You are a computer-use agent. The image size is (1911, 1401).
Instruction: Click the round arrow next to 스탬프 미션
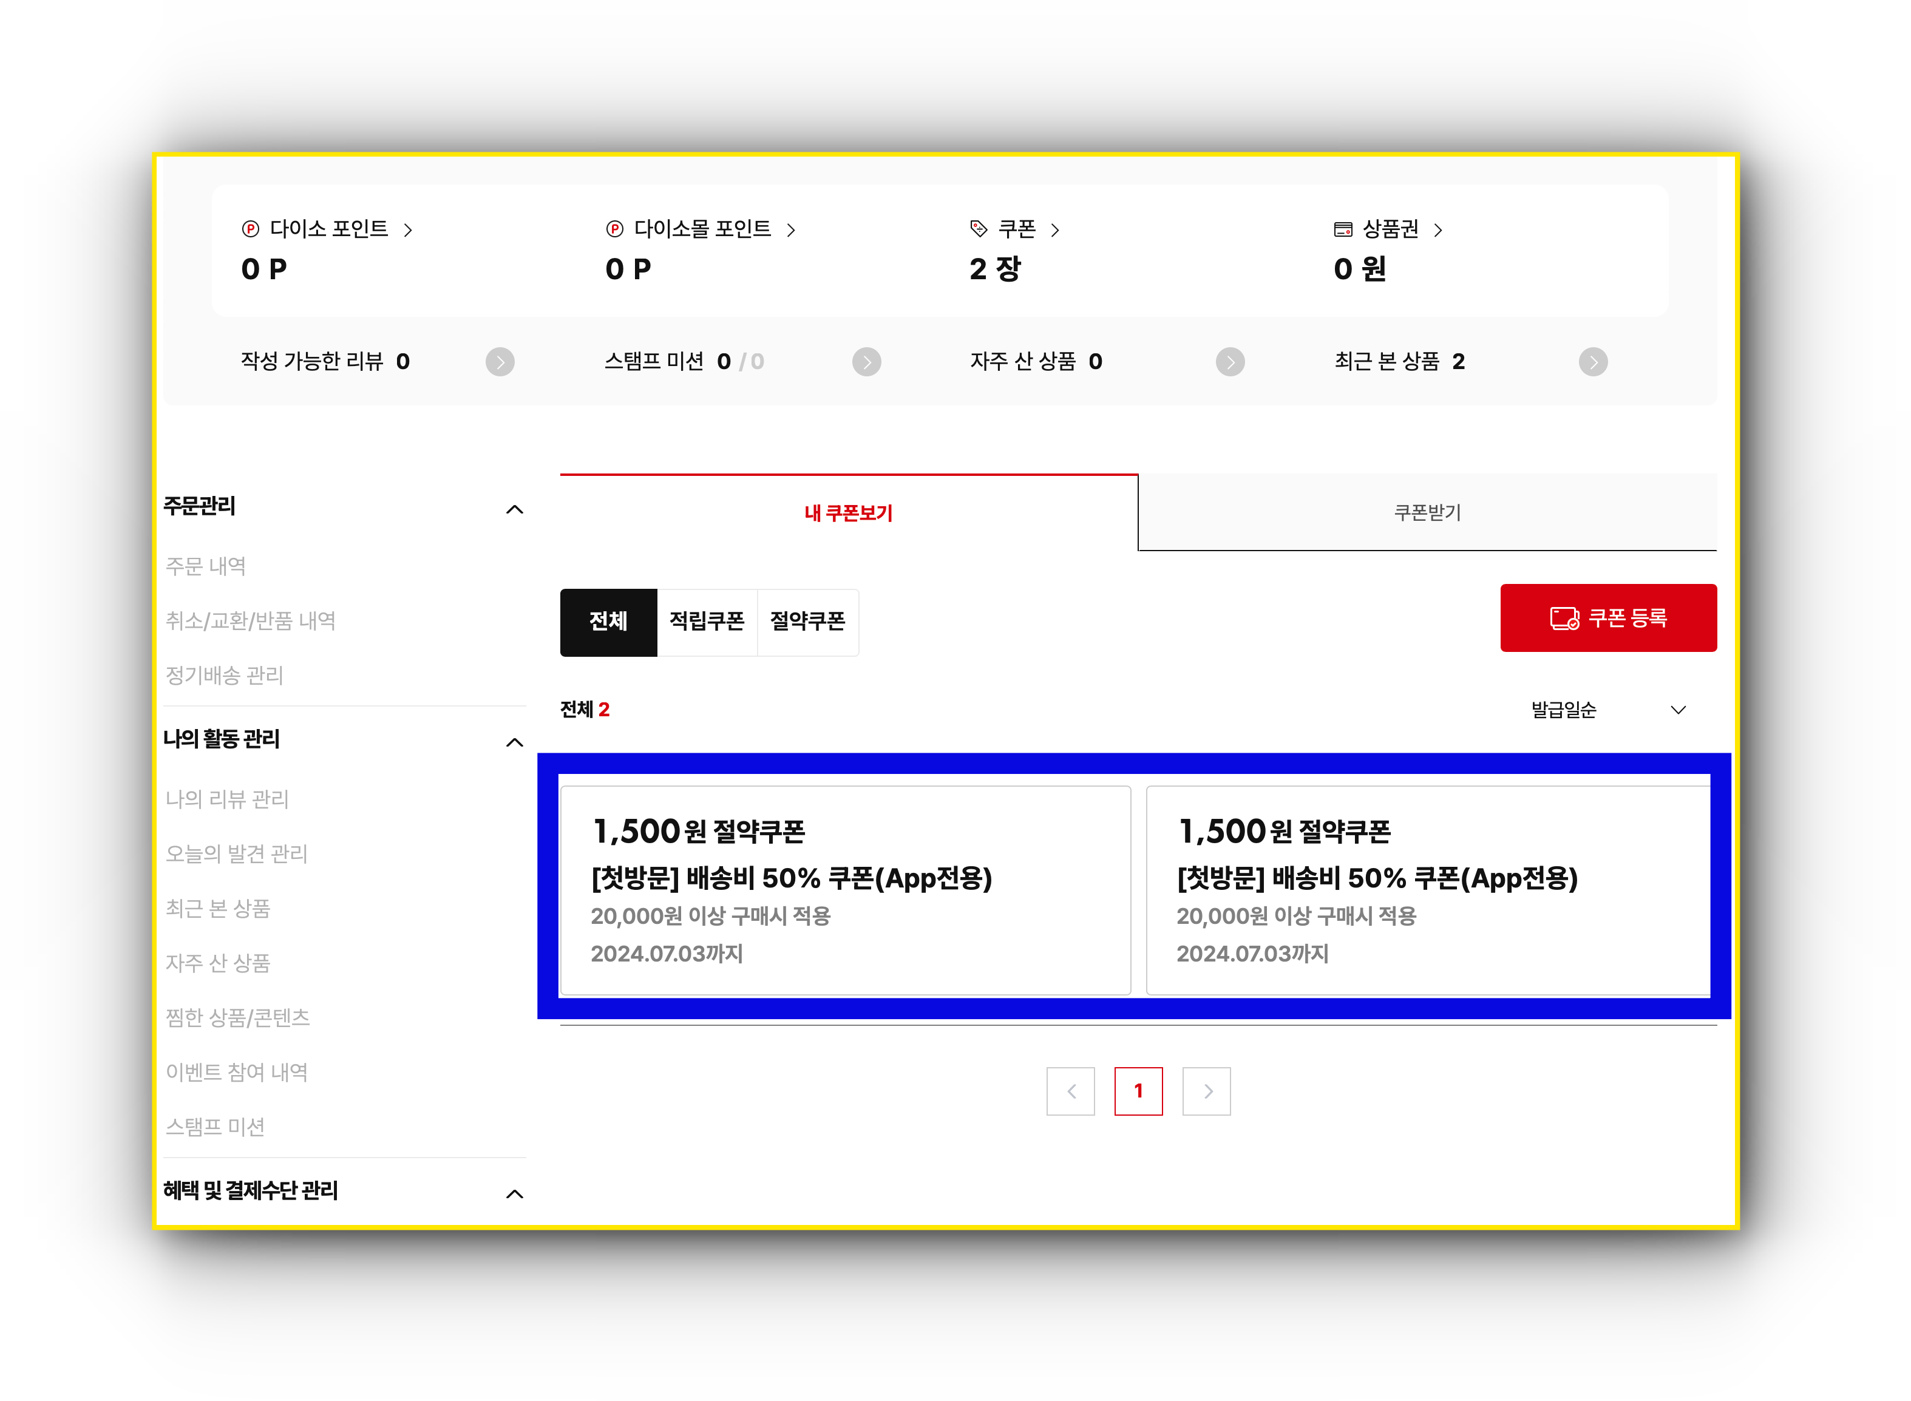click(x=866, y=362)
